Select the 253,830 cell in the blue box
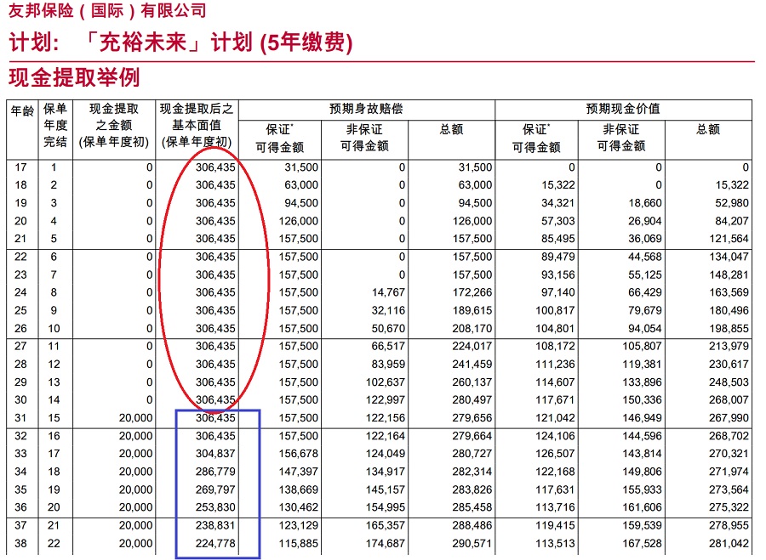This screenshot has height=560, width=766. 215,508
